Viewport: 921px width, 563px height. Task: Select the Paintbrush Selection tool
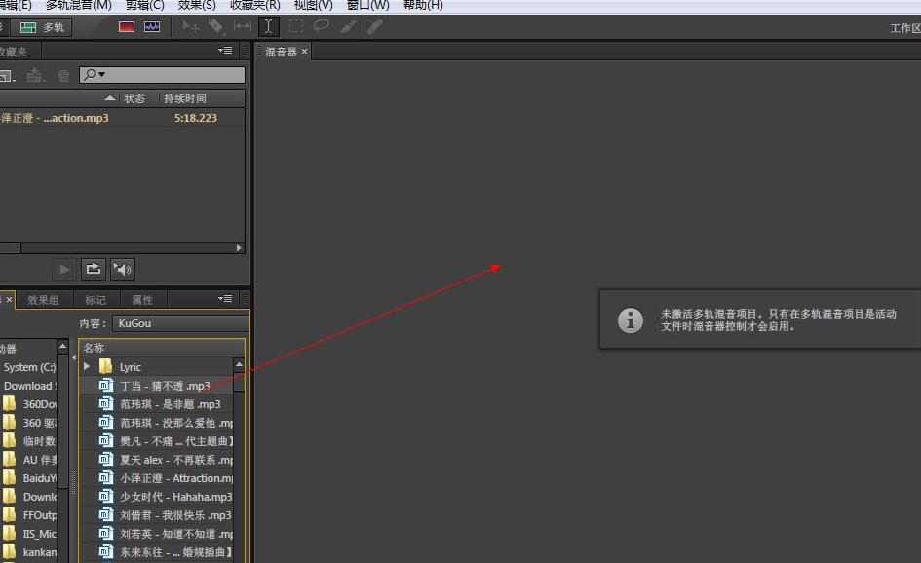tap(348, 26)
